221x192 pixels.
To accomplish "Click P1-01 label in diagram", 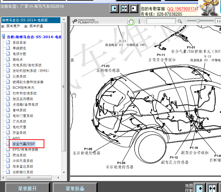I will tap(191, 48).
